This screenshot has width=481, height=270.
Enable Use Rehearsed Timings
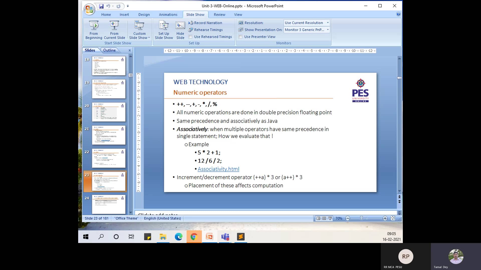pyautogui.click(x=190, y=36)
